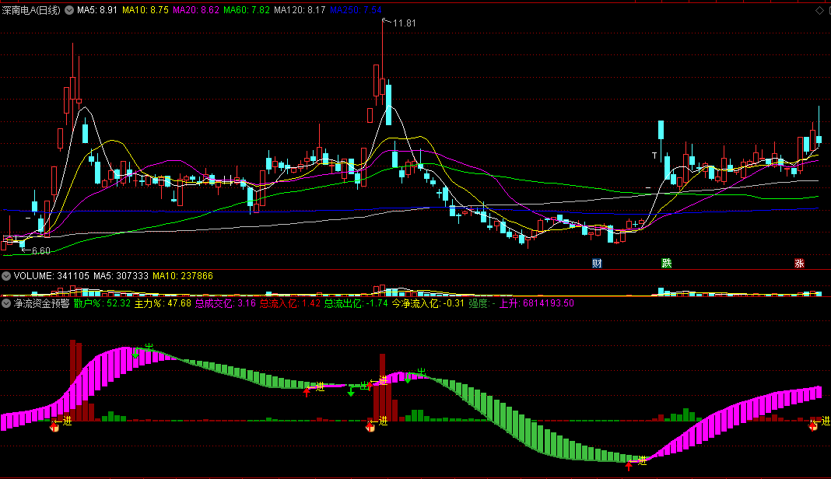Click the T marker on the candlestick chart
The image size is (831, 479).
[x=654, y=156]
